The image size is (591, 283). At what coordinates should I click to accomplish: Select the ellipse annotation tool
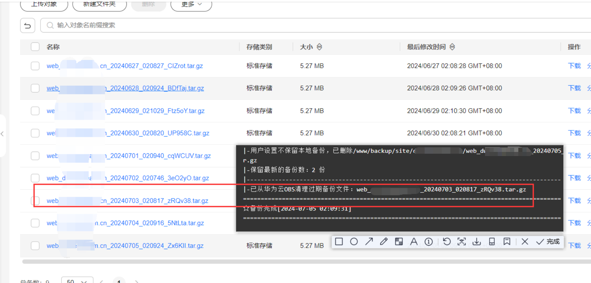click(x=354, y=242)
